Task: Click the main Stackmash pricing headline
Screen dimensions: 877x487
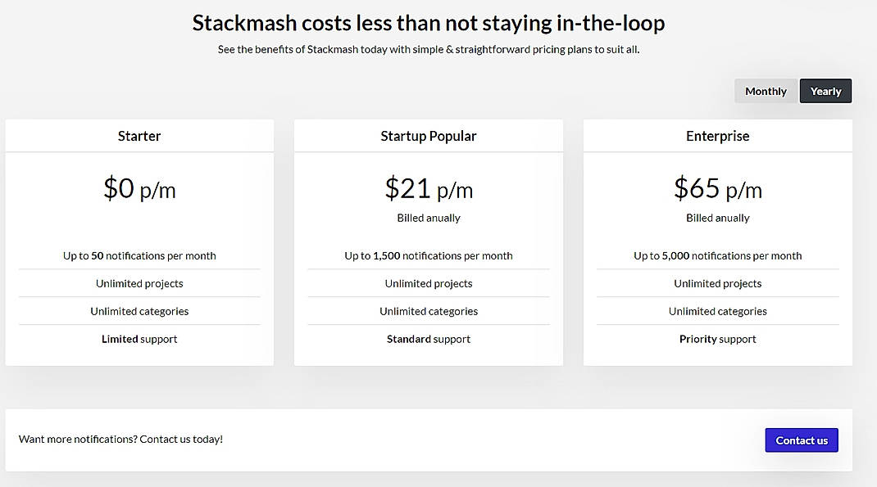Action: point(428,22)
